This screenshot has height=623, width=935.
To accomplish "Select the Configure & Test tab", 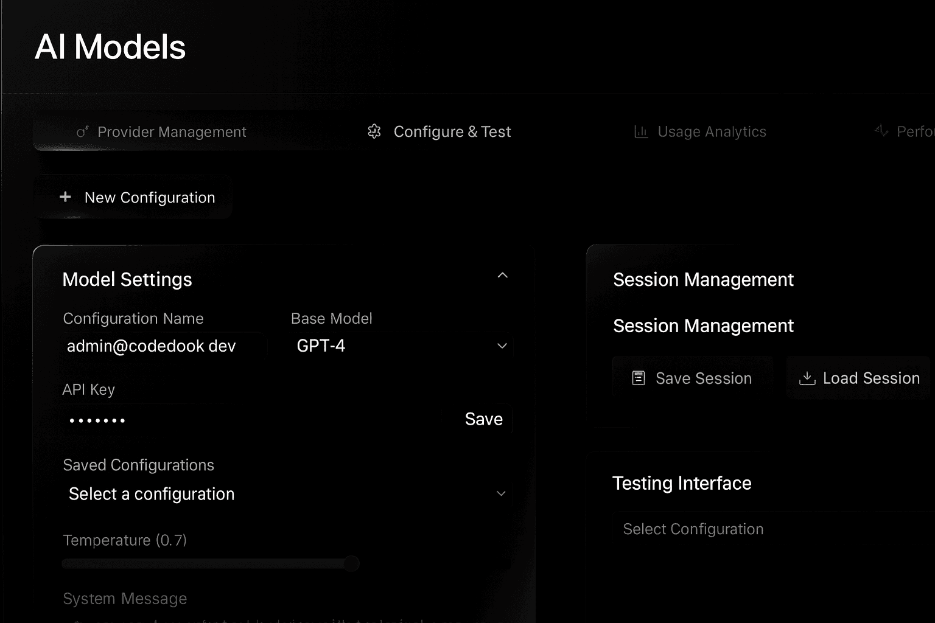I will pyautogui.click(x=452, y=131).
